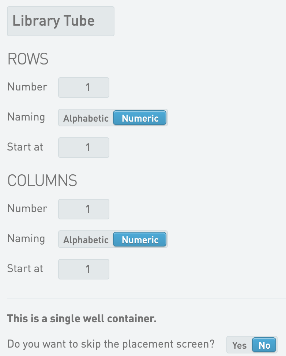Click the Naming label under COLUMNS
Screen dimensions: 286x356
point(26,239)
